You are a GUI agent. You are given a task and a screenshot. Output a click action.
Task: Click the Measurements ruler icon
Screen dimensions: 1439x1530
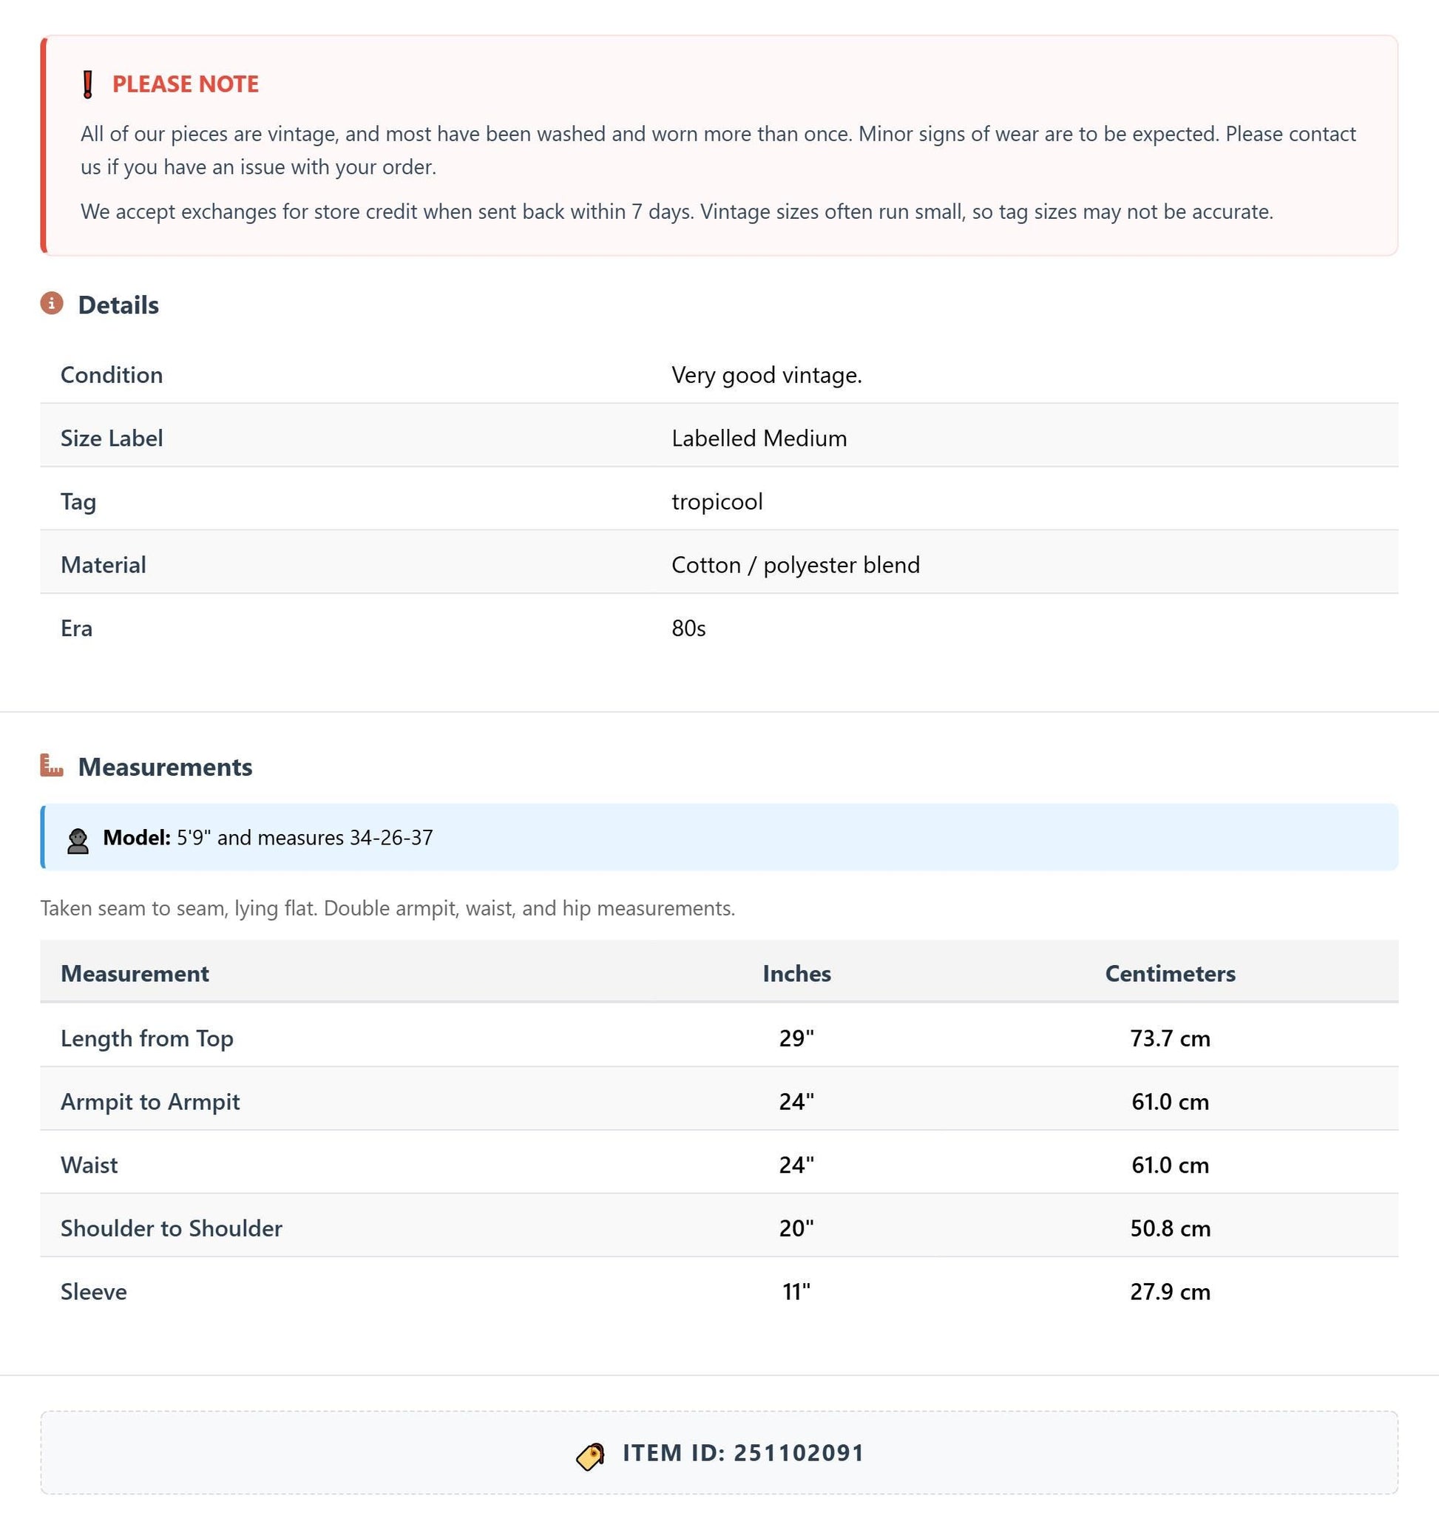click(52, 765)
